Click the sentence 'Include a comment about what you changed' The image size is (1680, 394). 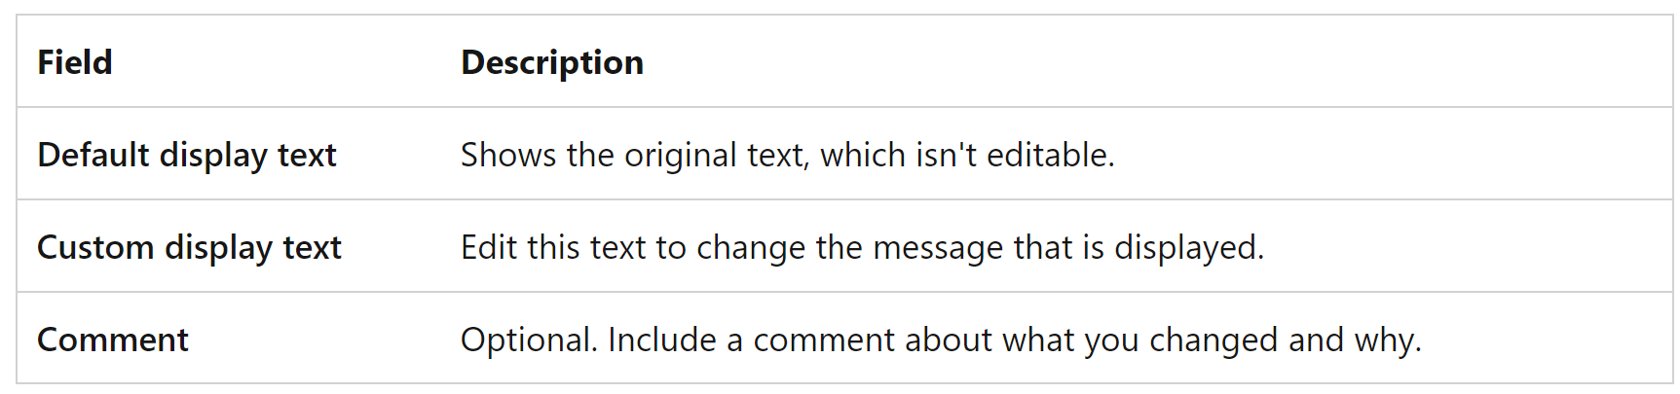coord(1013,340)
